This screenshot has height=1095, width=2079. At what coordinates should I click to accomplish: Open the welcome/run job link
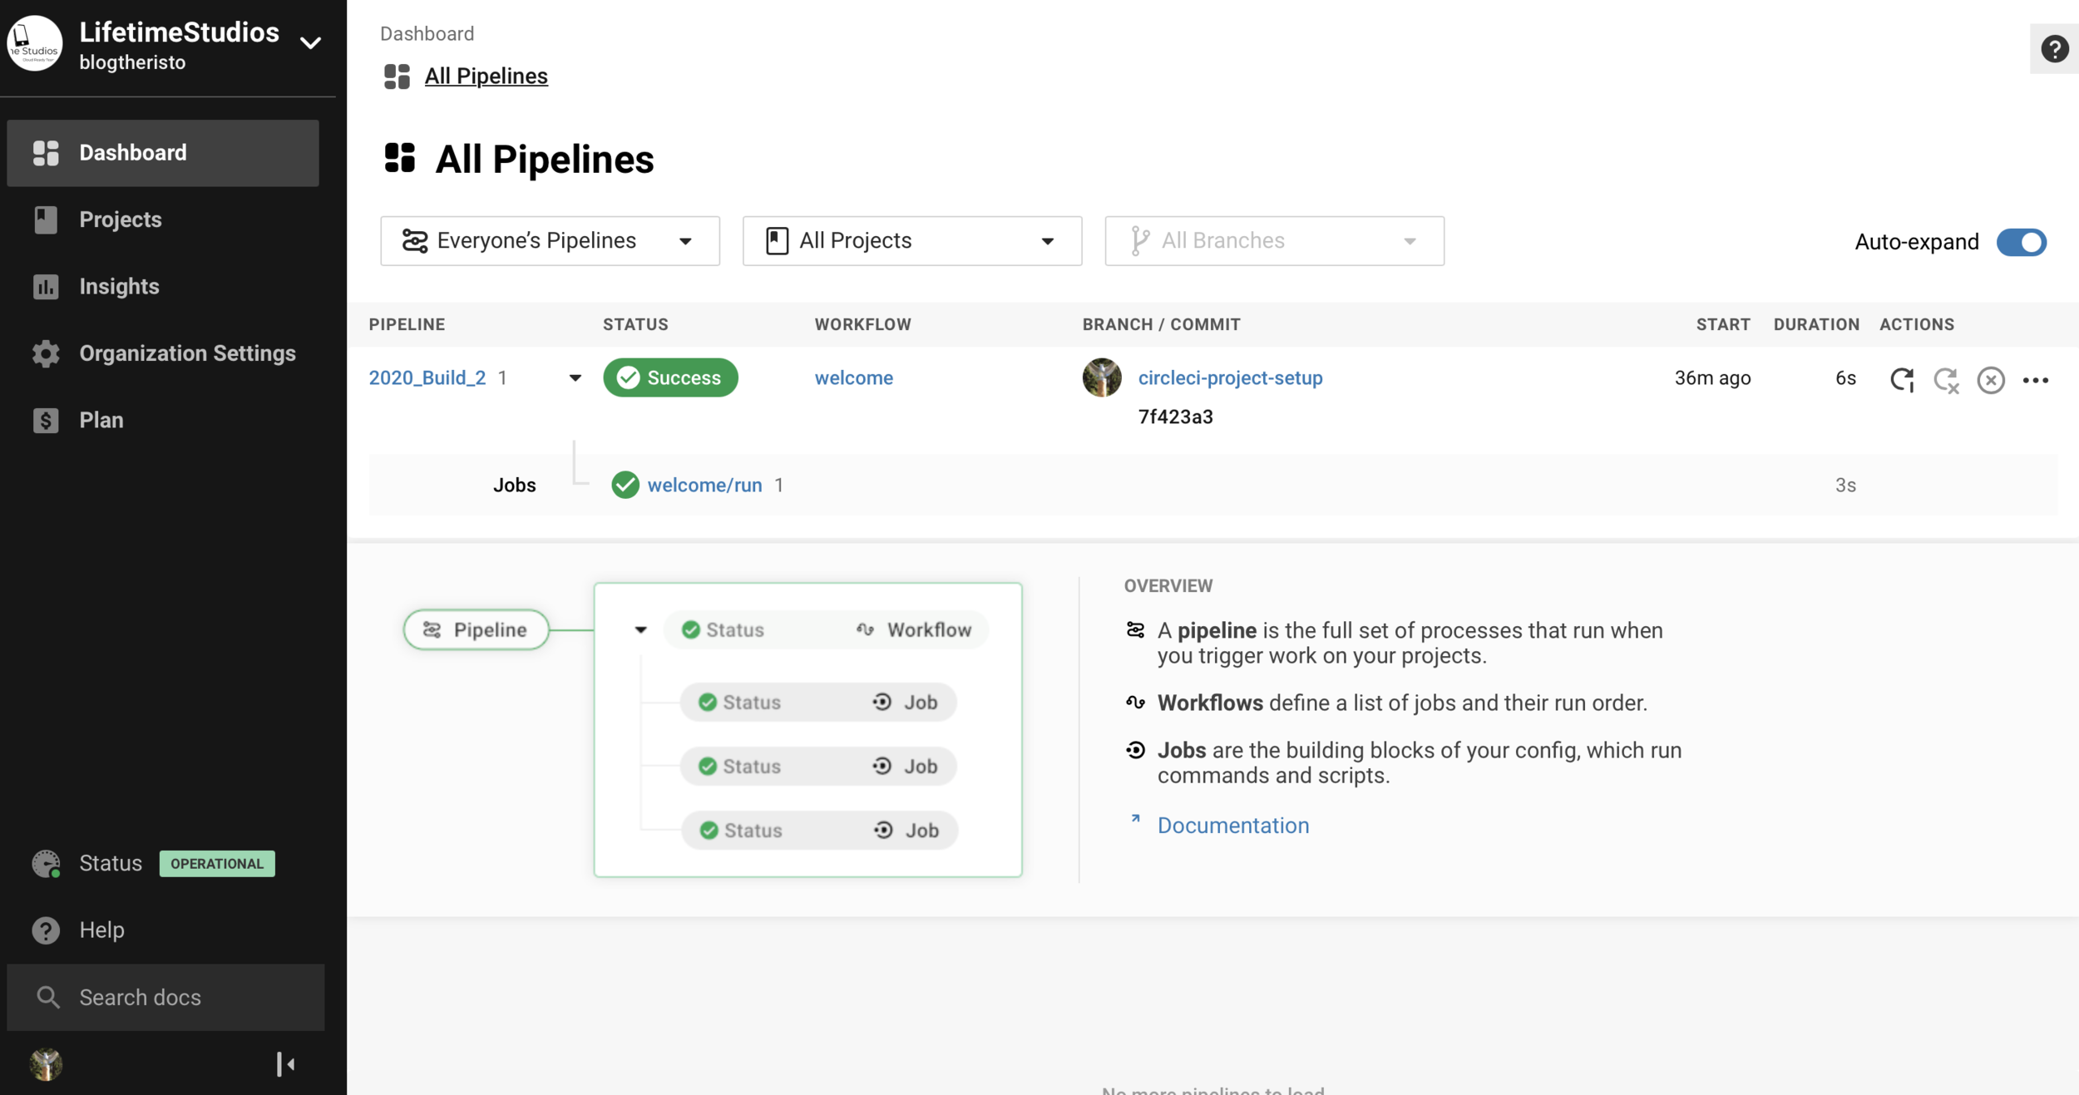[x=704, y=485]
